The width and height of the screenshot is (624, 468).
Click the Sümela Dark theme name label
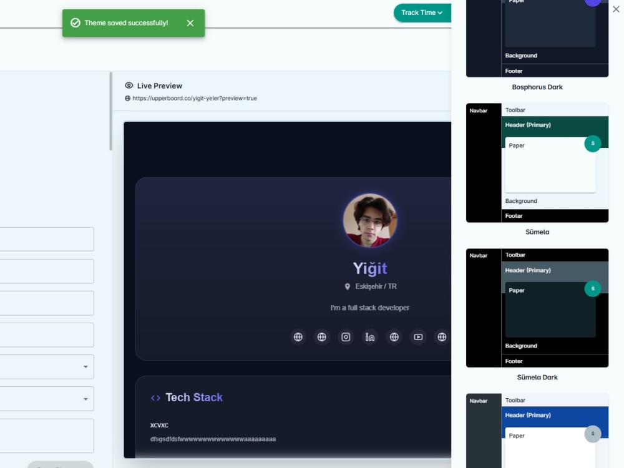point(537,378)
